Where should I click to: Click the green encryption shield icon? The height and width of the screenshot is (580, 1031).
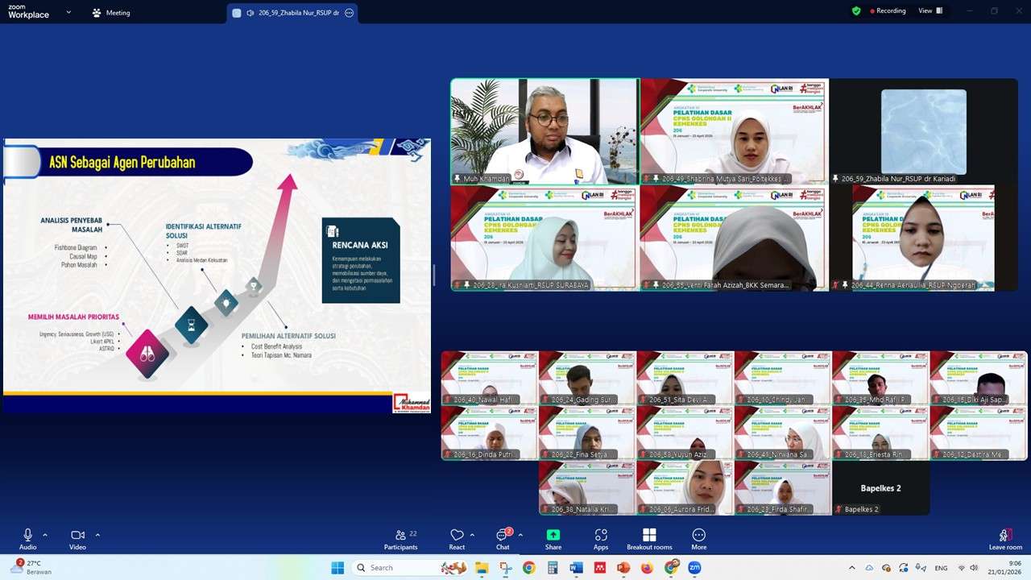(856, 11)
